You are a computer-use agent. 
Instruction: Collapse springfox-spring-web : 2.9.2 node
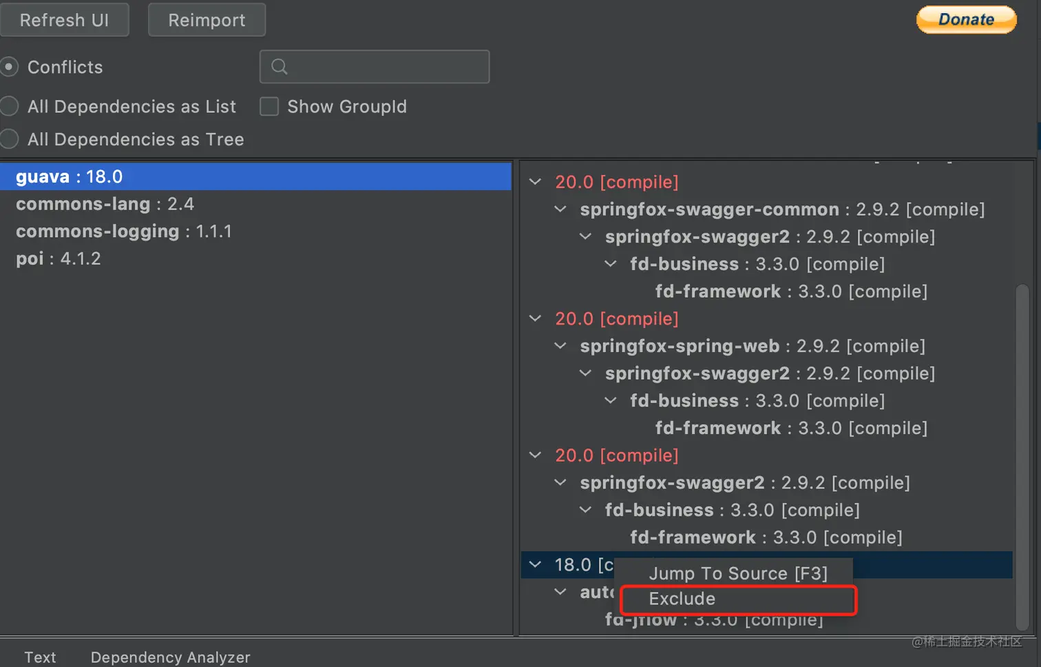(560, 346)
